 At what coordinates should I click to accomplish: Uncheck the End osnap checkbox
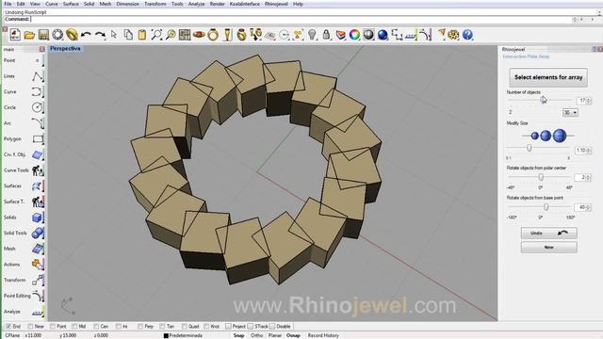pos(8,327)
